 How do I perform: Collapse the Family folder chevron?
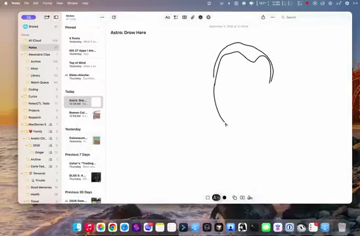(22, 132)
